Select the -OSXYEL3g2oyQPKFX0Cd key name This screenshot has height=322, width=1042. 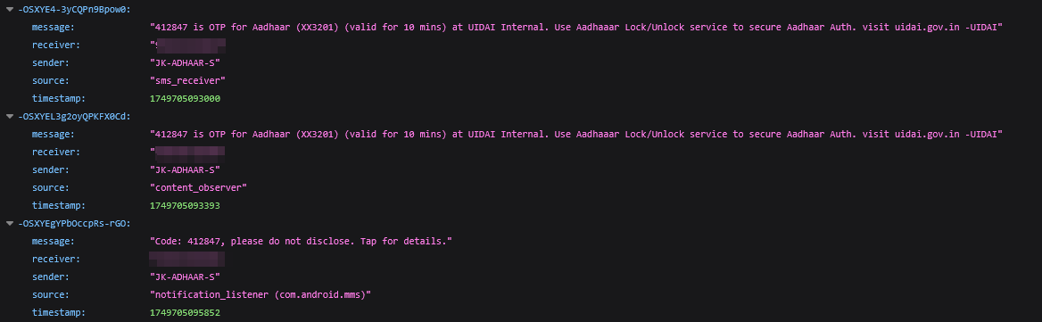tap(73, 116)
